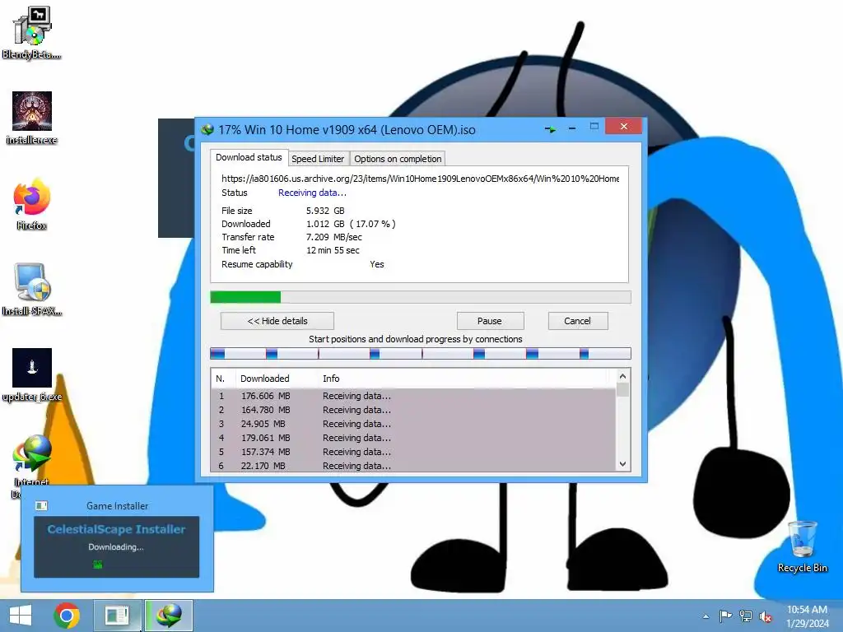This screenshot has width=843, height=632.
Task: Open installer.exe desktop icon
Action: pos(32,118)
